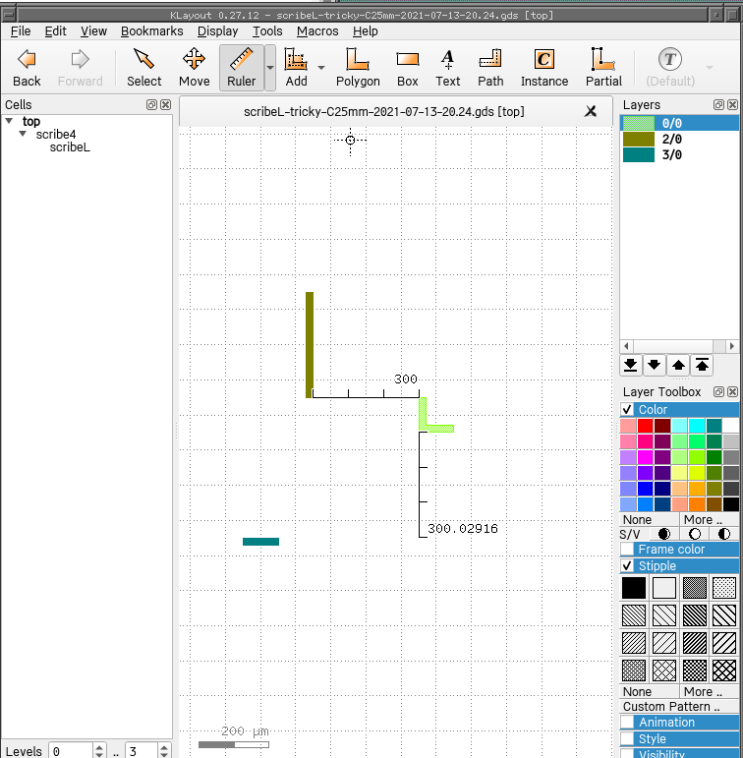Activate the Move tool
Viewport: 743px width, 758px height.
pyautogui.click(x=194, y=68)
